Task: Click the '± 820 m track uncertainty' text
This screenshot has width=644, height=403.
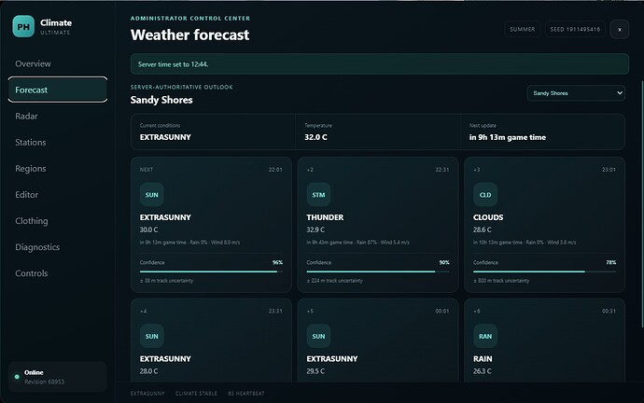Action: click(501, 281)
